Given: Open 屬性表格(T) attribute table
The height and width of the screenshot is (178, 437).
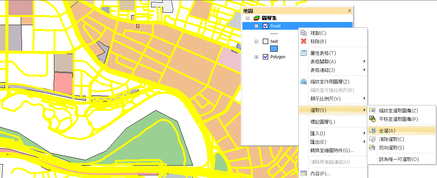Looking at the screenshot, I should 333,53.
